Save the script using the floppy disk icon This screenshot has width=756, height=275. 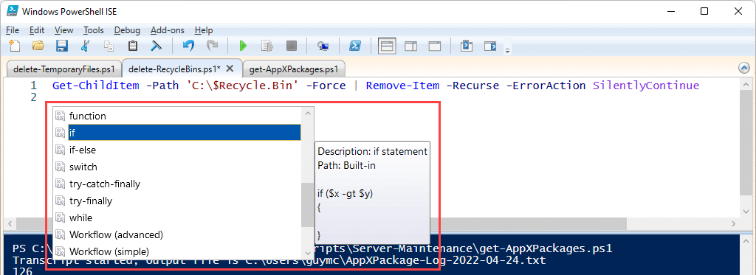pyautogui.click(x=62, y=46)
